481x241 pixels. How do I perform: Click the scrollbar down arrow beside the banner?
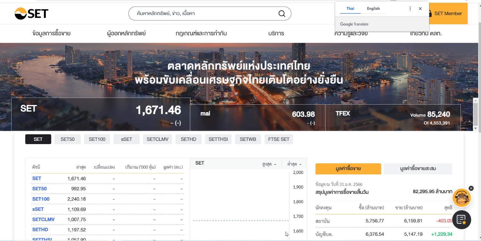click(x=476, y=128)
